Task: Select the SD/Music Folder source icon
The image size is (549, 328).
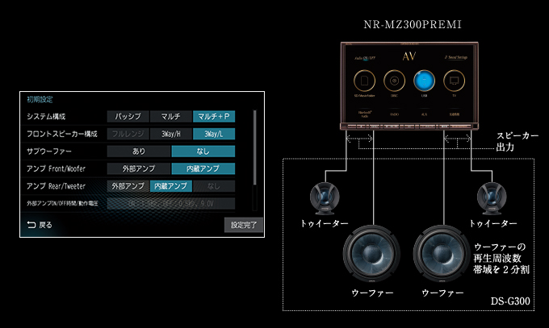Action: (x=365, y=81)
